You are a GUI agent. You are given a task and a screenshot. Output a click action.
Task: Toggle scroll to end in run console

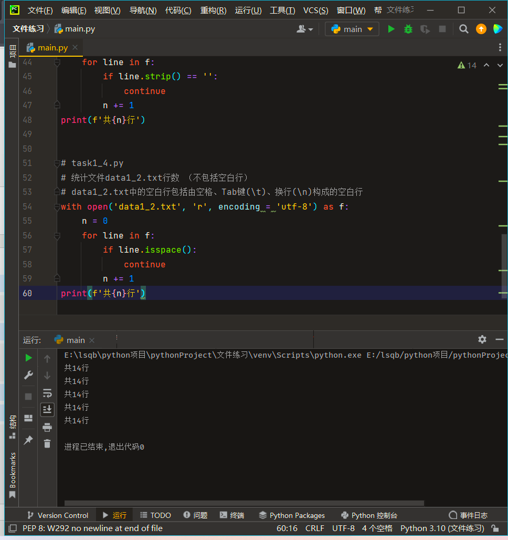[x=47, y=410]
